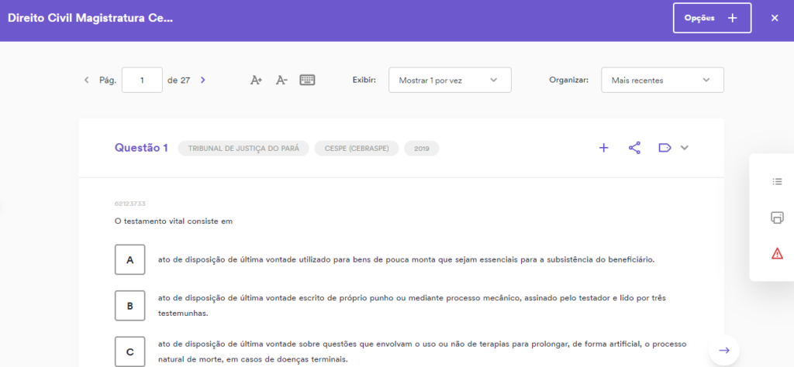Open the keyboard shortcuts icon
The height and width of the screenshot is (367, 794).
307,80
